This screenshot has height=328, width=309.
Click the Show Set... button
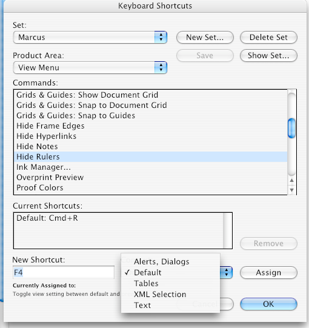click(268, 56)
